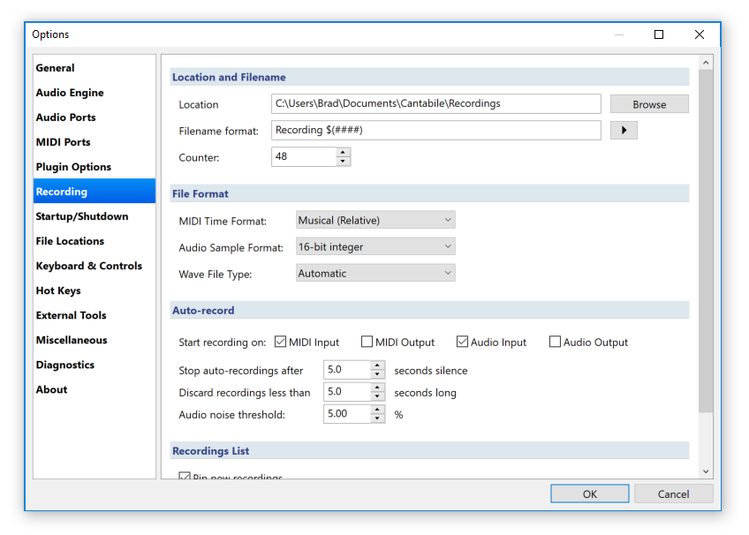
Task: Click into the Counter value field
Action: point(304,156)
